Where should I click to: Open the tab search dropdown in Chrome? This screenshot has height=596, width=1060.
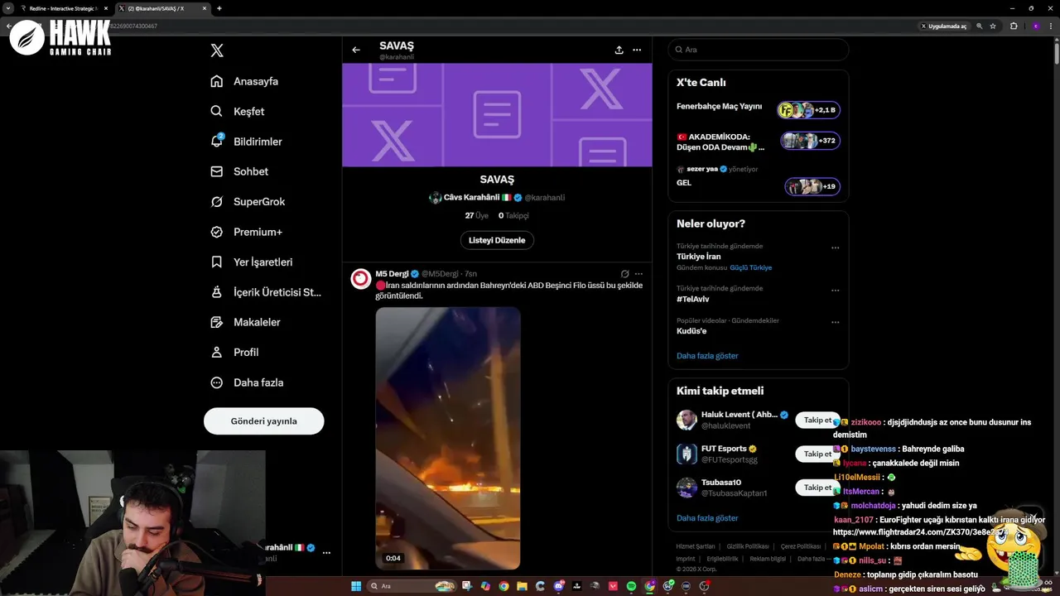[7, 8]
